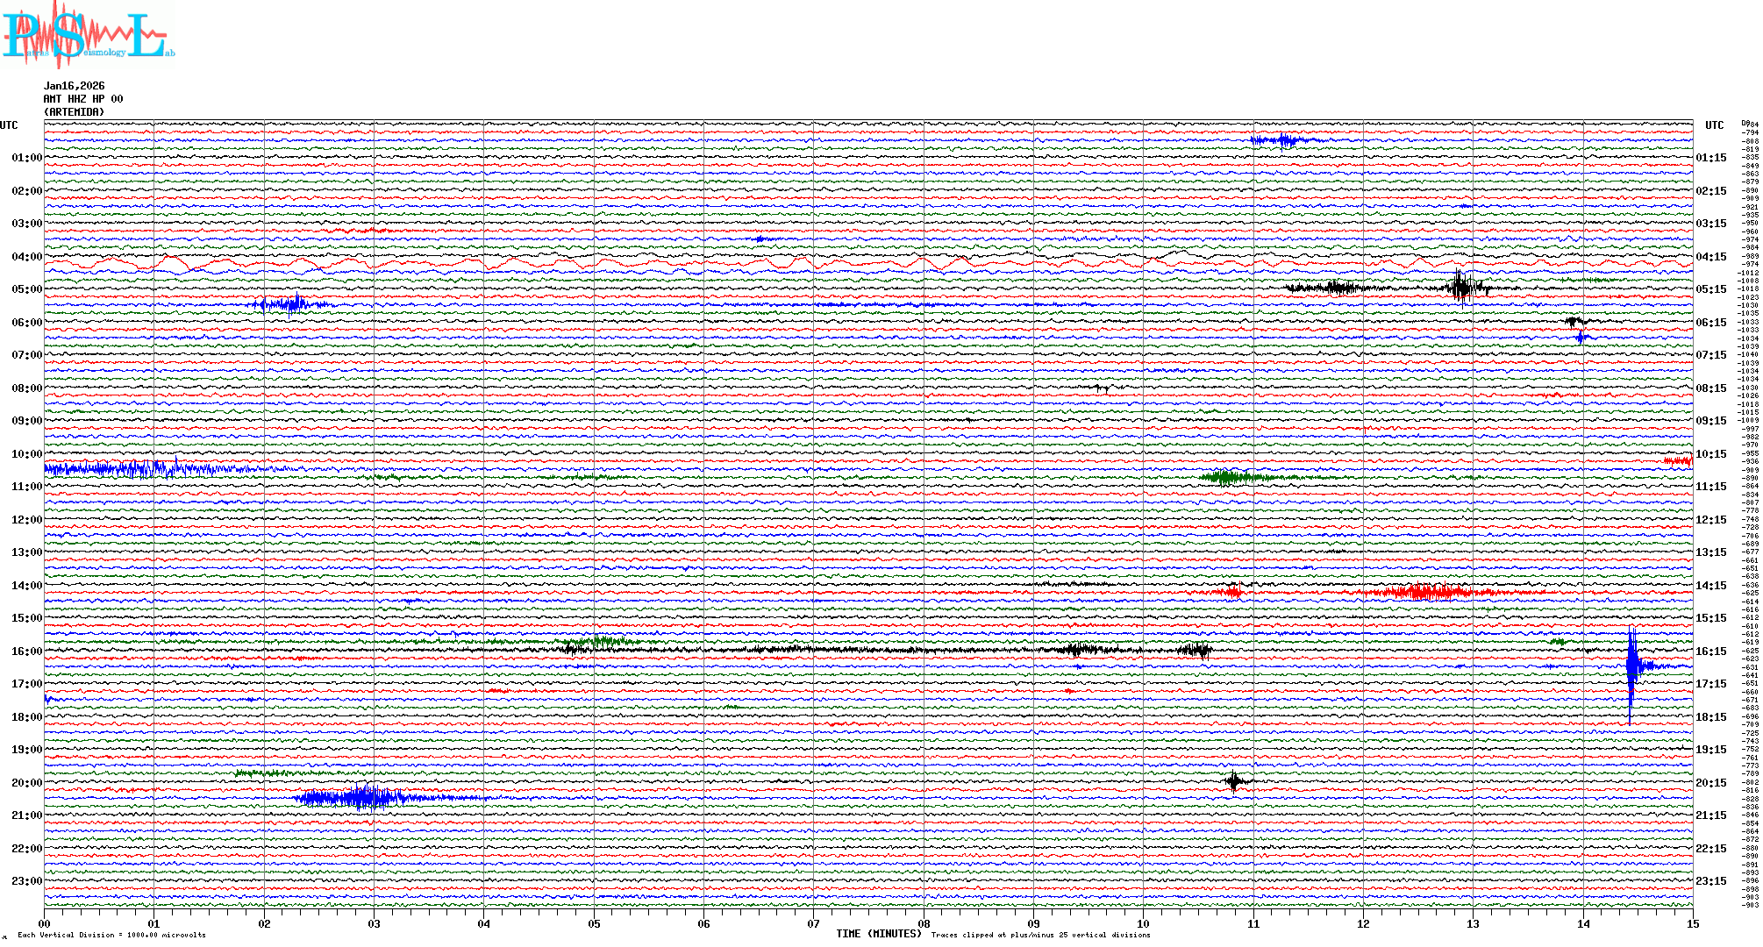The width and height of the screenshot is (1763, 947).
Task: Click the large blue spike near minute 14
Action: click(1631, 666)
